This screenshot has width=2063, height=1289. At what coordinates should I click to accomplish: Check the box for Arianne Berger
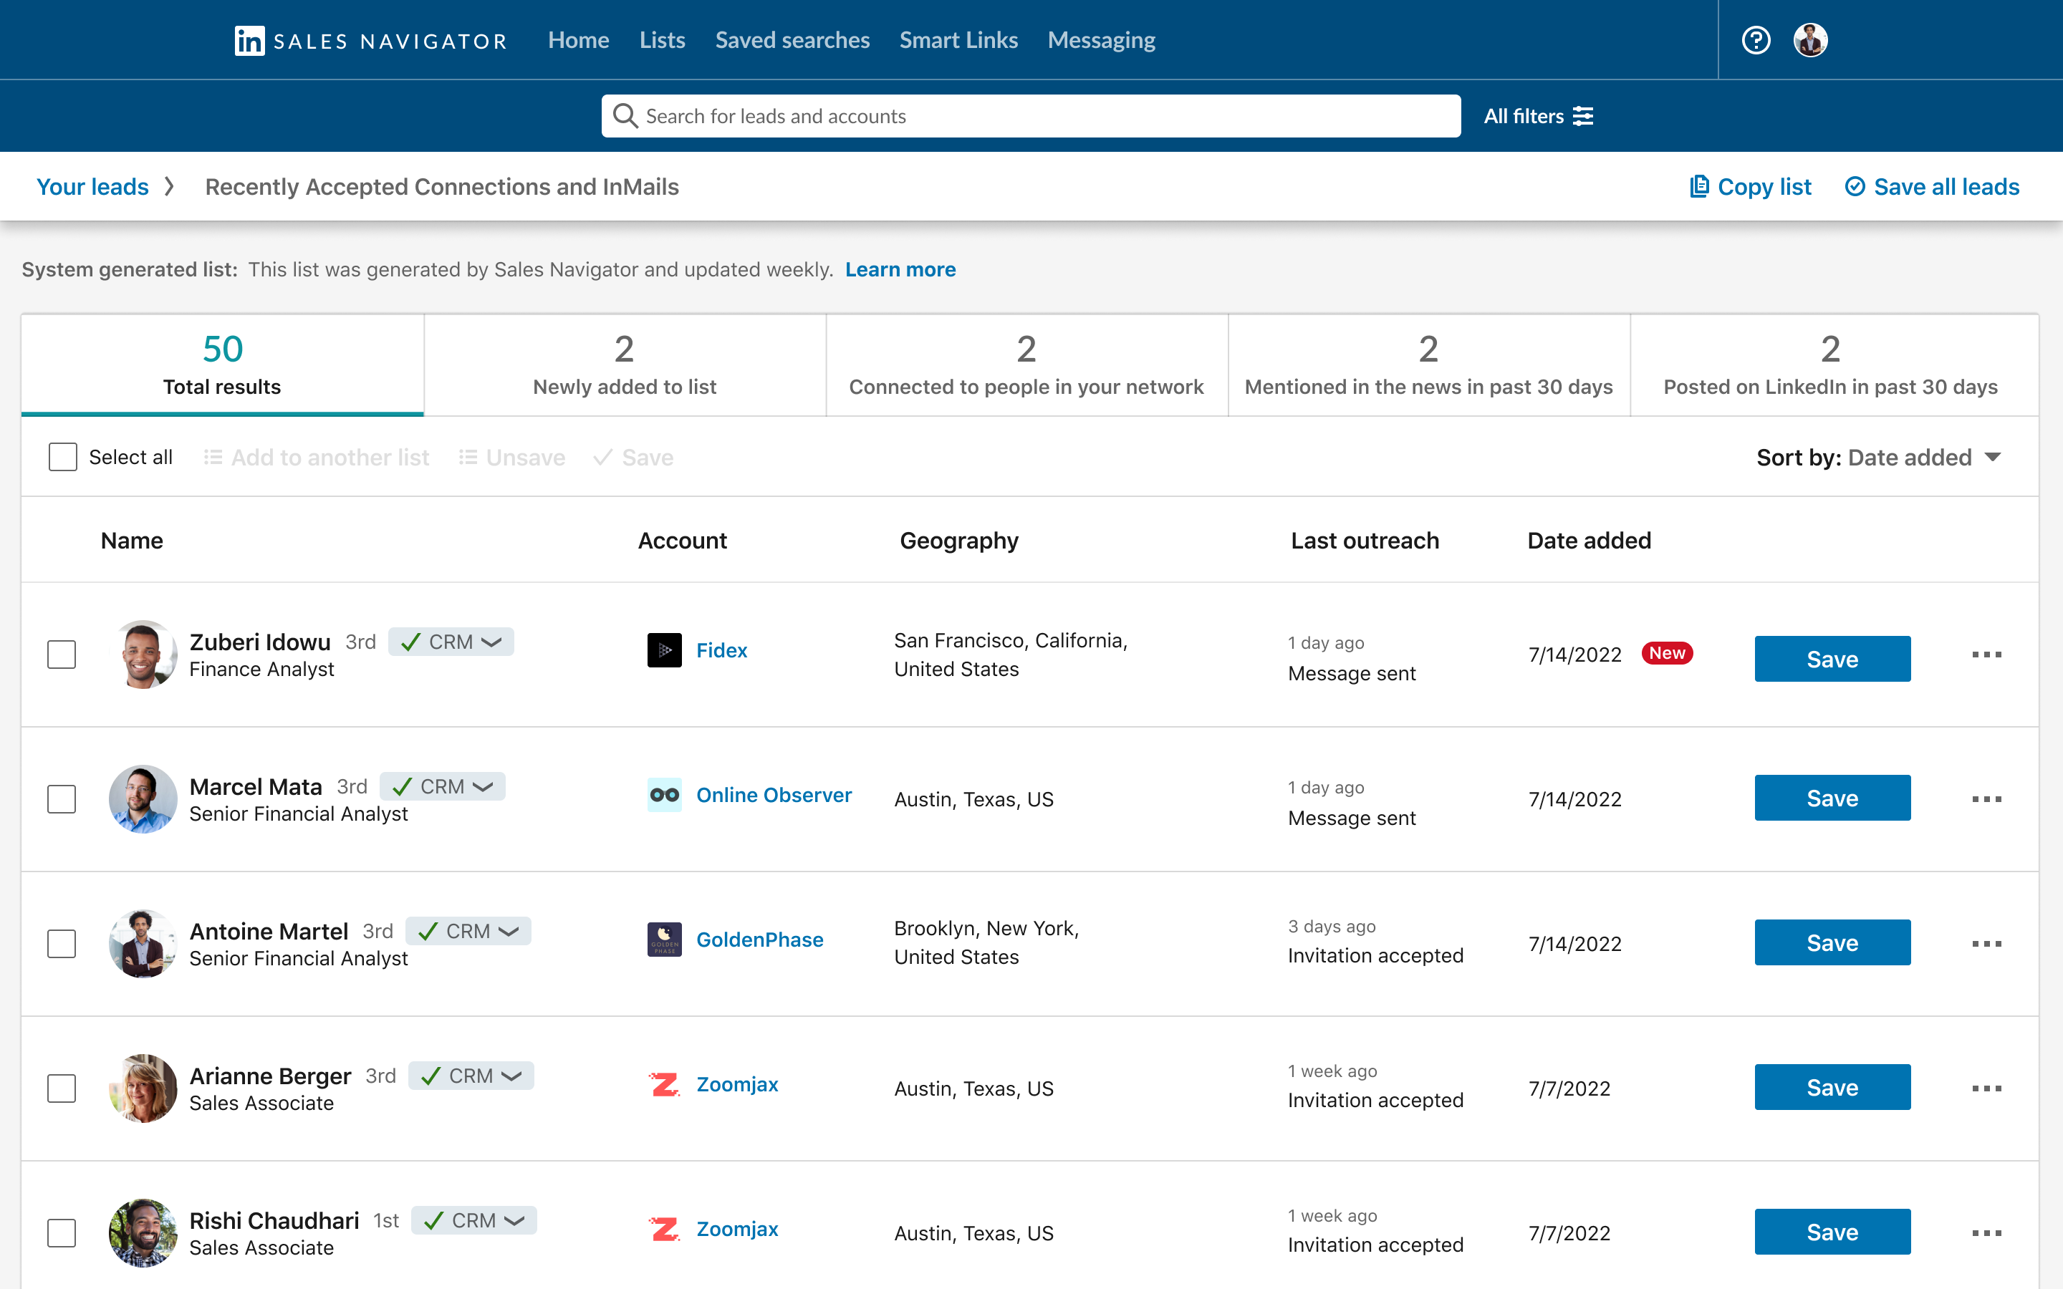point(62,1088)
